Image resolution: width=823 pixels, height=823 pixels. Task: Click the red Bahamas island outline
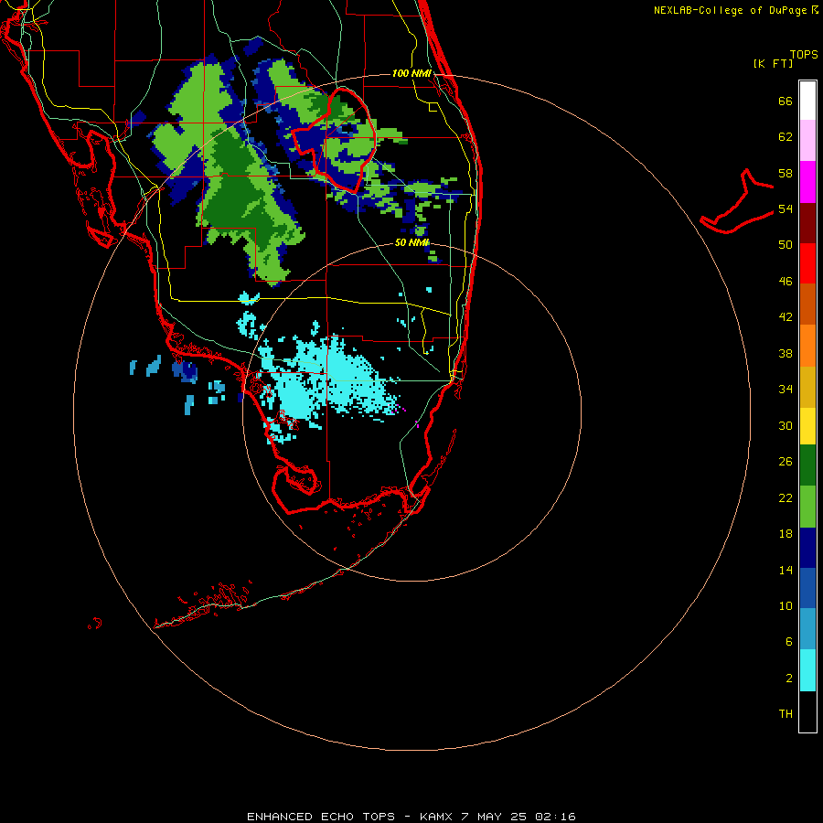737,202
